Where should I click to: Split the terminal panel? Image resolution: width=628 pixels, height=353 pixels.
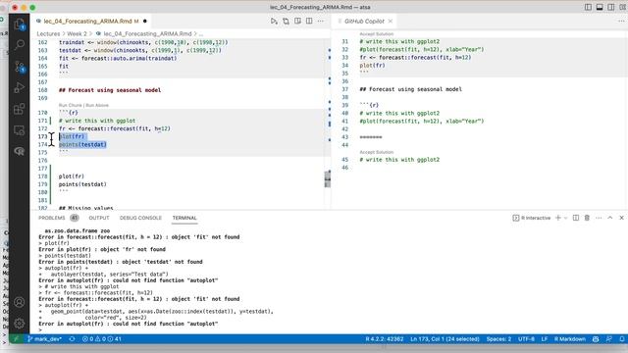click(x=576, y=218)
